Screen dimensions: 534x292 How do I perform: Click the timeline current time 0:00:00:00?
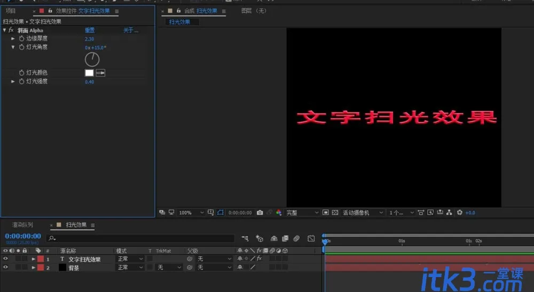click(23, 236)
